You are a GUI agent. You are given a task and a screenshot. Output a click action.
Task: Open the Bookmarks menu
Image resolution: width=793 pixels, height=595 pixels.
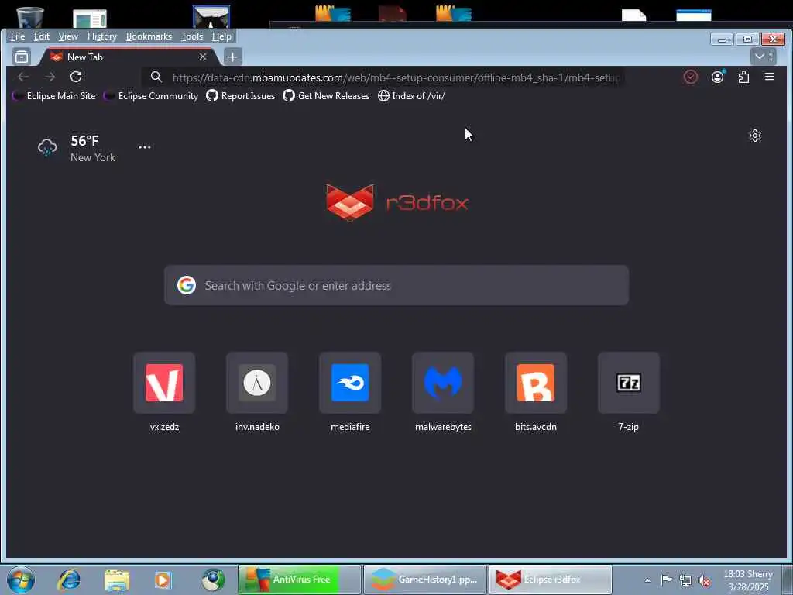[x=149, y=36]
